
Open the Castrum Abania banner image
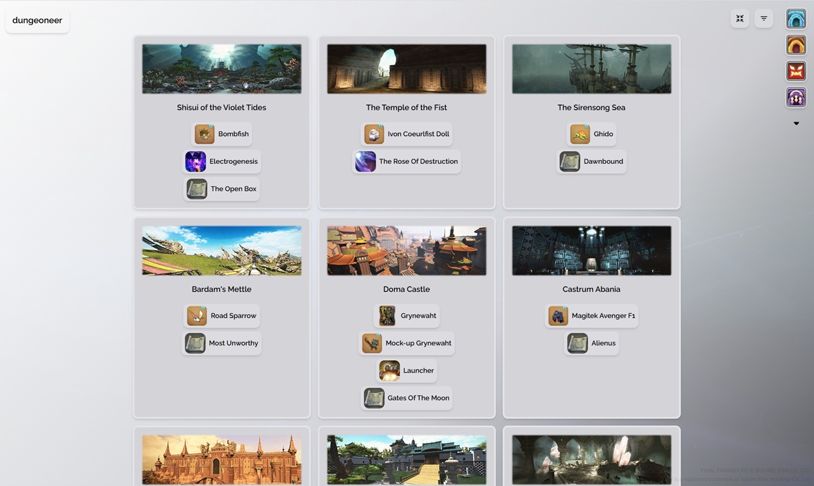click(x=591, y=251)
